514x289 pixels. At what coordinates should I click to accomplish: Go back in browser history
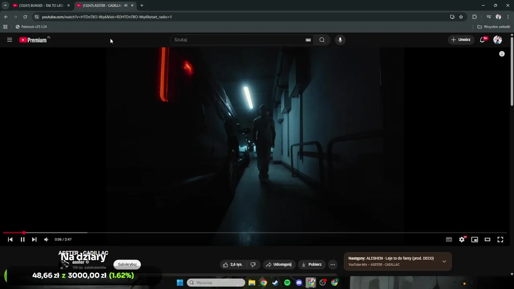click(6, 17)
